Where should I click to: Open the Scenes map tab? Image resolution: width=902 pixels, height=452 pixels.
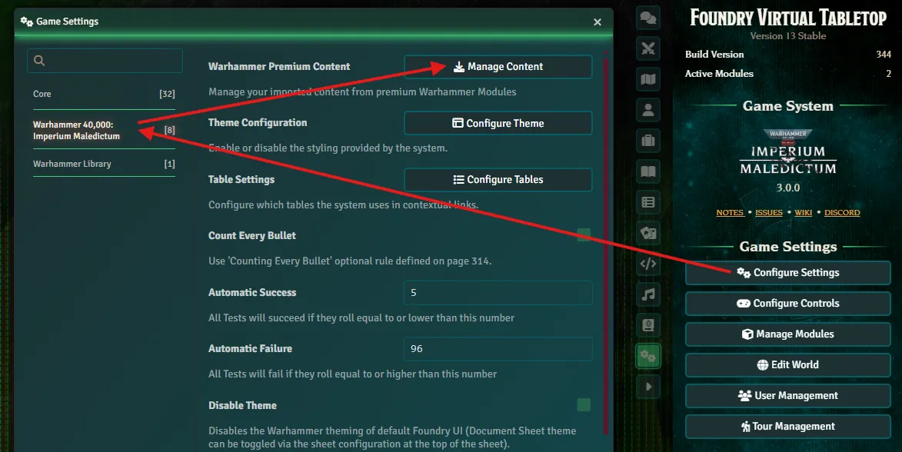(648, 79)
